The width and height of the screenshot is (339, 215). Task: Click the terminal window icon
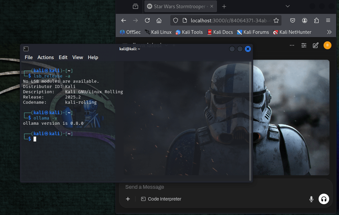click(26, 49)
